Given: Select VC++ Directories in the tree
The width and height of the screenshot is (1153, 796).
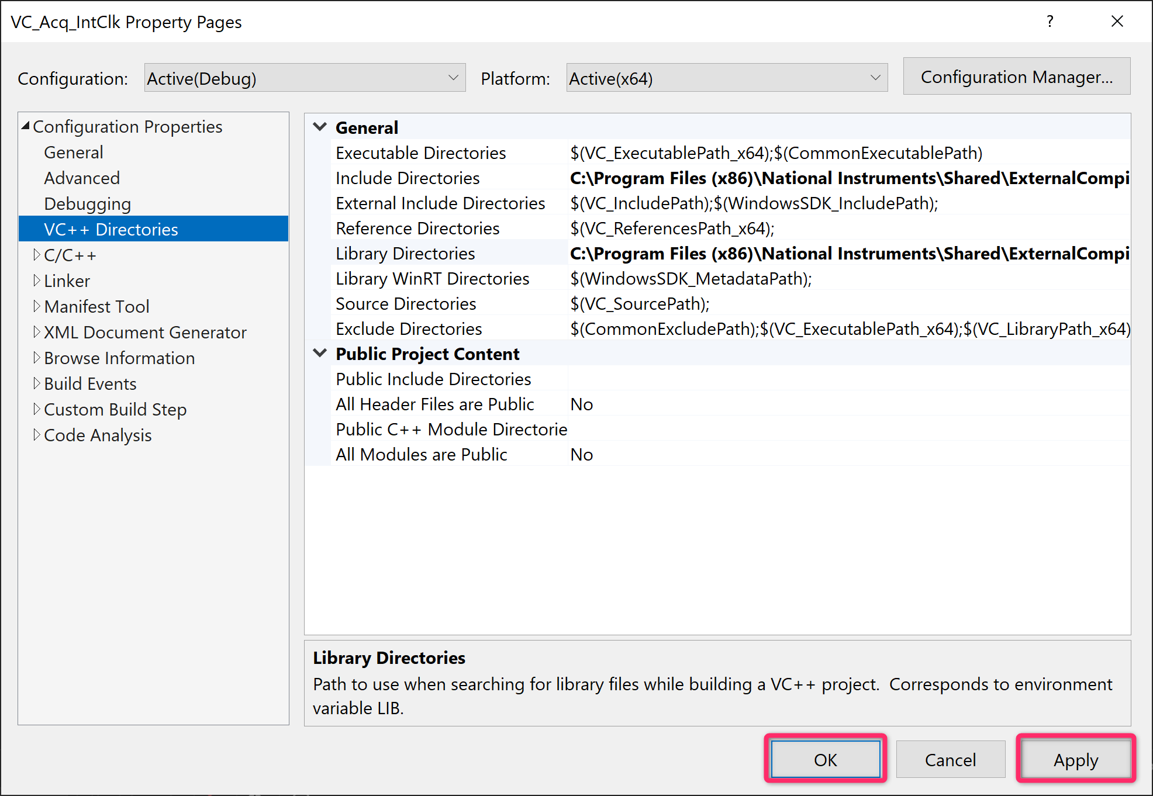Looking at the screenshot, I should coord(153,229).
